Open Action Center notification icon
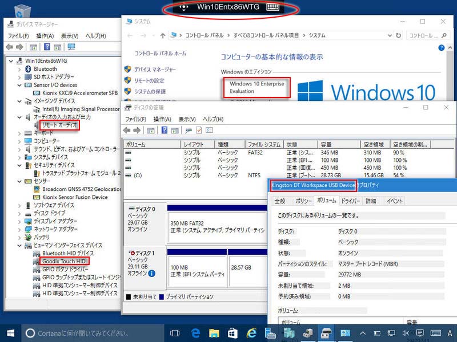The height and width of the screenshot is (342, 457). pos(420,333)
